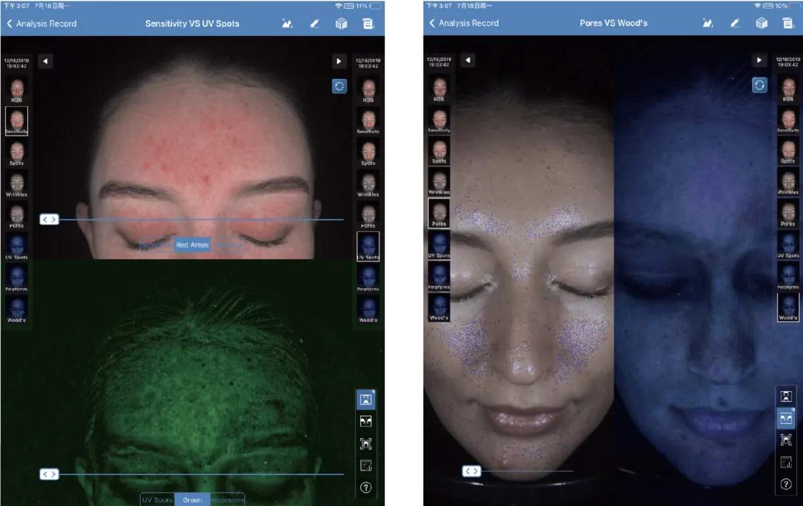Choose RGB thumbnail in right strip of Sensitivity screen
This screenshot has width=803, height=506.
368,90
